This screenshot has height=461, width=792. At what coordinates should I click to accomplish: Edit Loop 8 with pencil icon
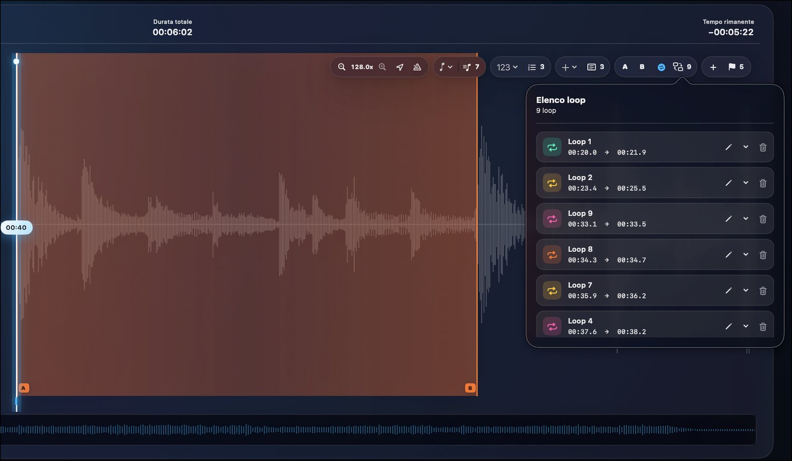729,255
